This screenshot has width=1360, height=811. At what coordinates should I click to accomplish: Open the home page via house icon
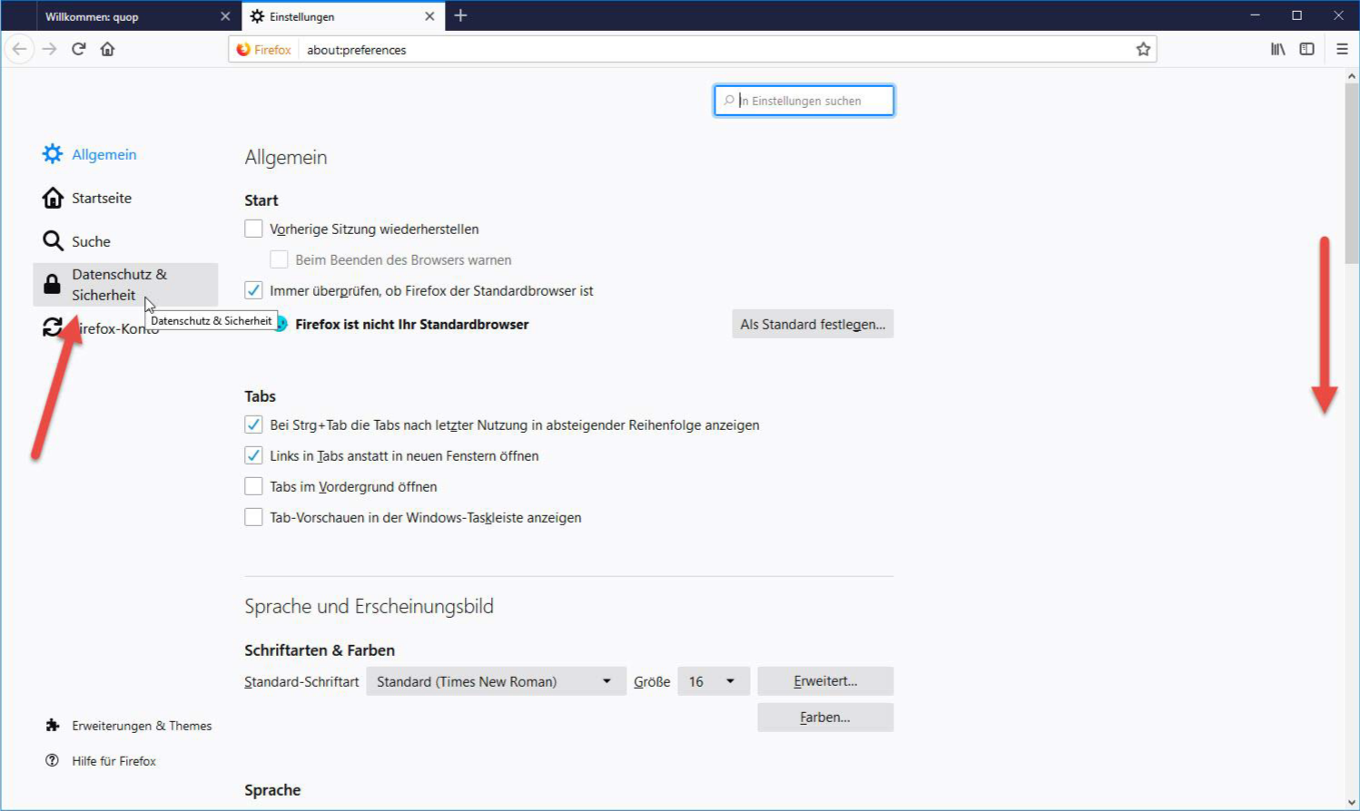click(108, 49)
